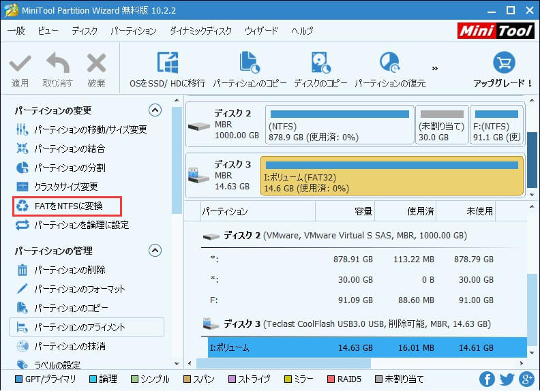Click the MiniTool logo
This screenshot has height=391, width=540.
[x=496, y=31]
